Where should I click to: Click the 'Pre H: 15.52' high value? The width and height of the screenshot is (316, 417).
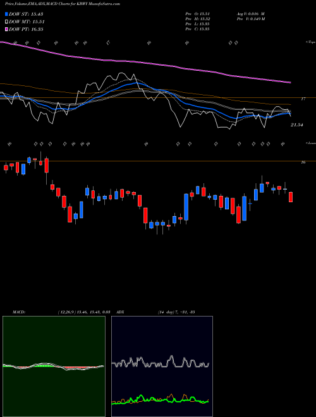198,19
